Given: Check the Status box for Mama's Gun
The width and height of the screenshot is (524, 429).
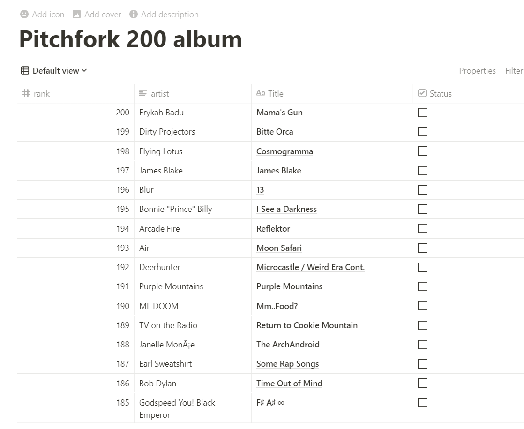Looking at the screenshot, I should pos(423,113).
